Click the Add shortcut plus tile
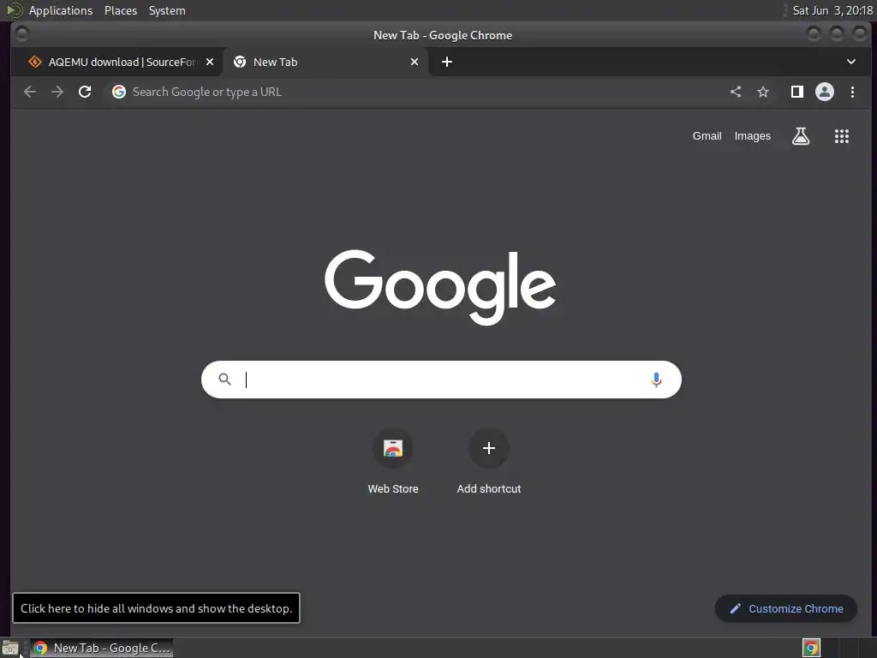This screenshot has height=658, width=877. (x=489, y=448)
